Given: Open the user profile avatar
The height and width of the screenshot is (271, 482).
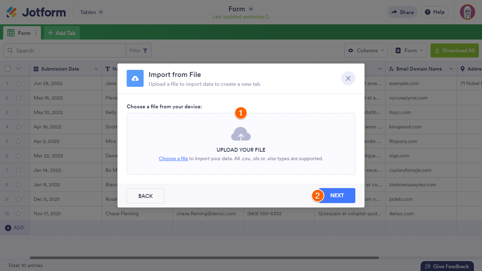Looking at the screenshot, I should tap(467, 12).
